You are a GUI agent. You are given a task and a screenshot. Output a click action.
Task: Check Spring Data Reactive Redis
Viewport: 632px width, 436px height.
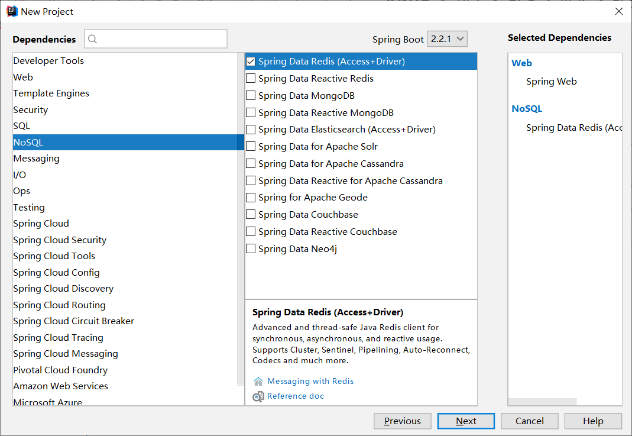251,78
